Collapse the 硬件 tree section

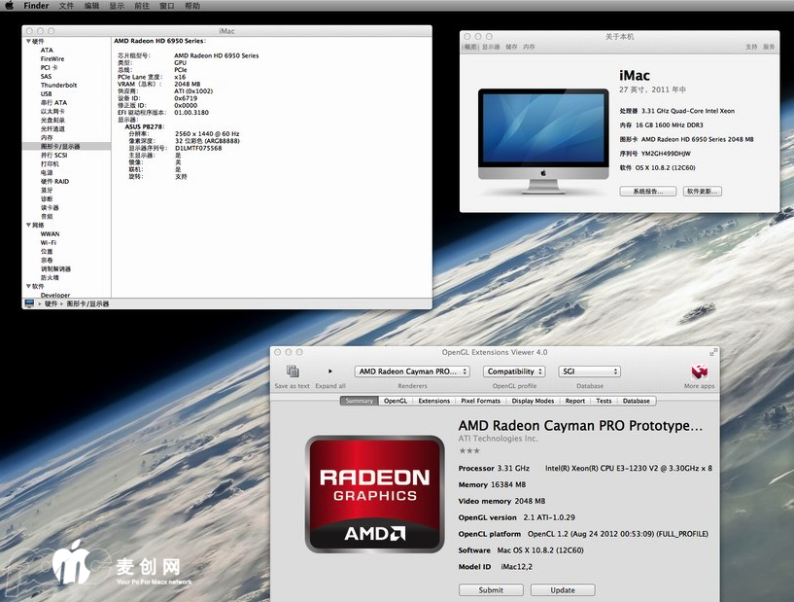28,42
